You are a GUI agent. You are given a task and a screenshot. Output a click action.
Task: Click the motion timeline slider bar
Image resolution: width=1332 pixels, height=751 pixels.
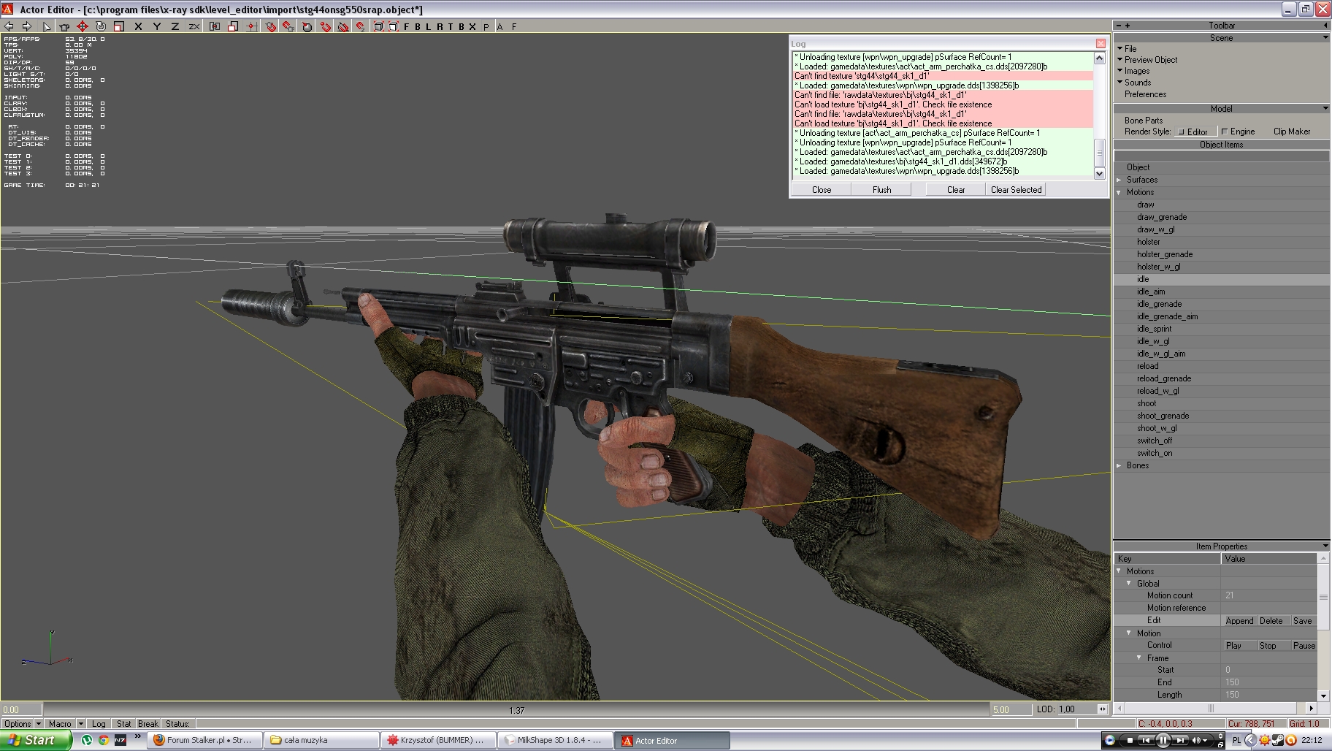coord(516,709)
